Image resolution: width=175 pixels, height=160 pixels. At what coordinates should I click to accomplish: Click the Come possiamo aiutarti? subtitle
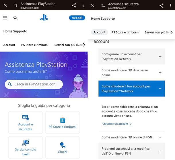point(26,71)
